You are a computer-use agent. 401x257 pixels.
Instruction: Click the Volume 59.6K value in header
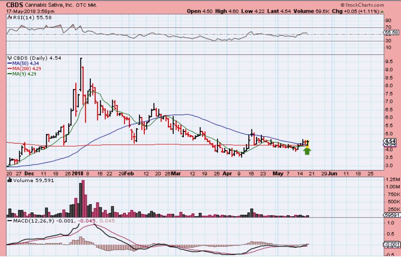coord(312,11)
